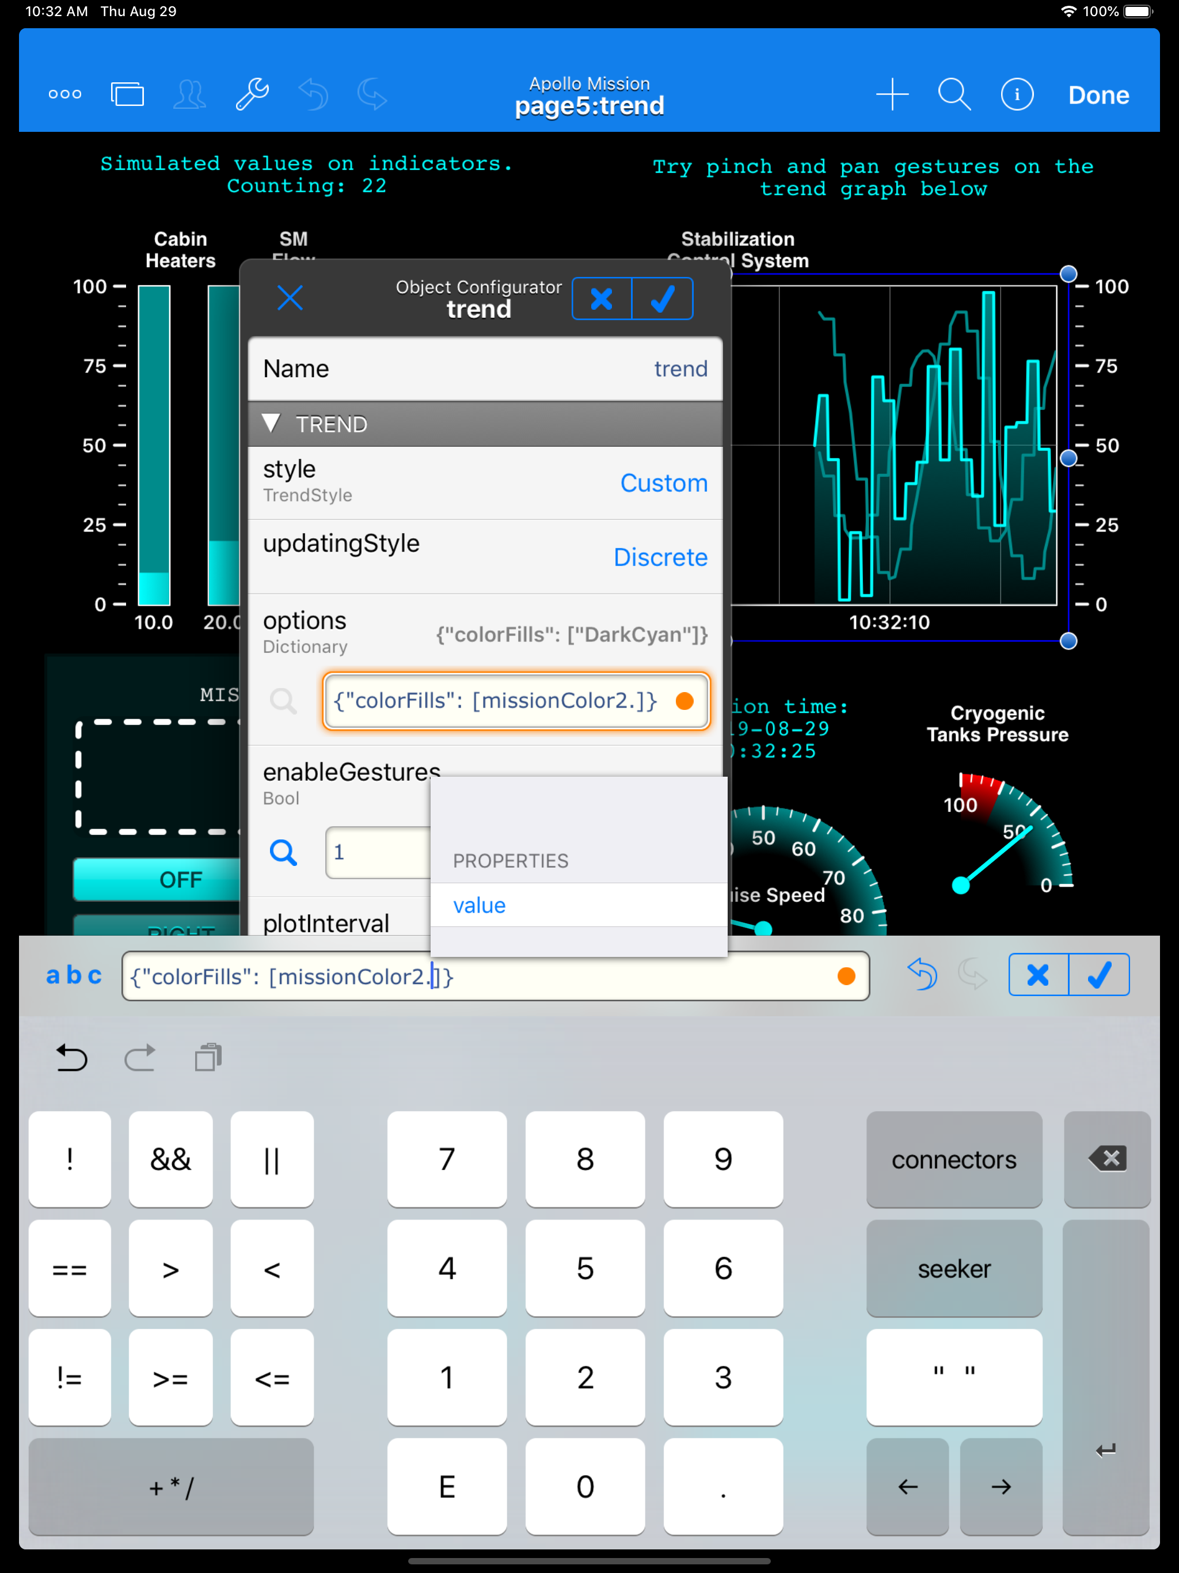
Task: Tap the Name field value trend
Action: [x=680, y=368]
